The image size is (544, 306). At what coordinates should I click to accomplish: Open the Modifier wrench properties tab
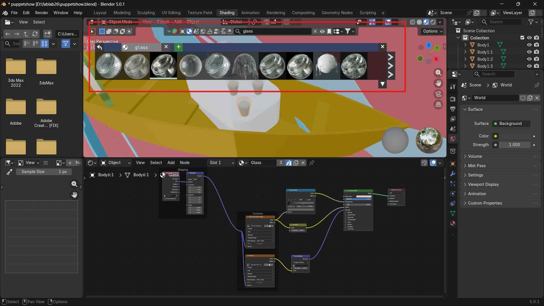pyautogui.click(x=453, y=174)
